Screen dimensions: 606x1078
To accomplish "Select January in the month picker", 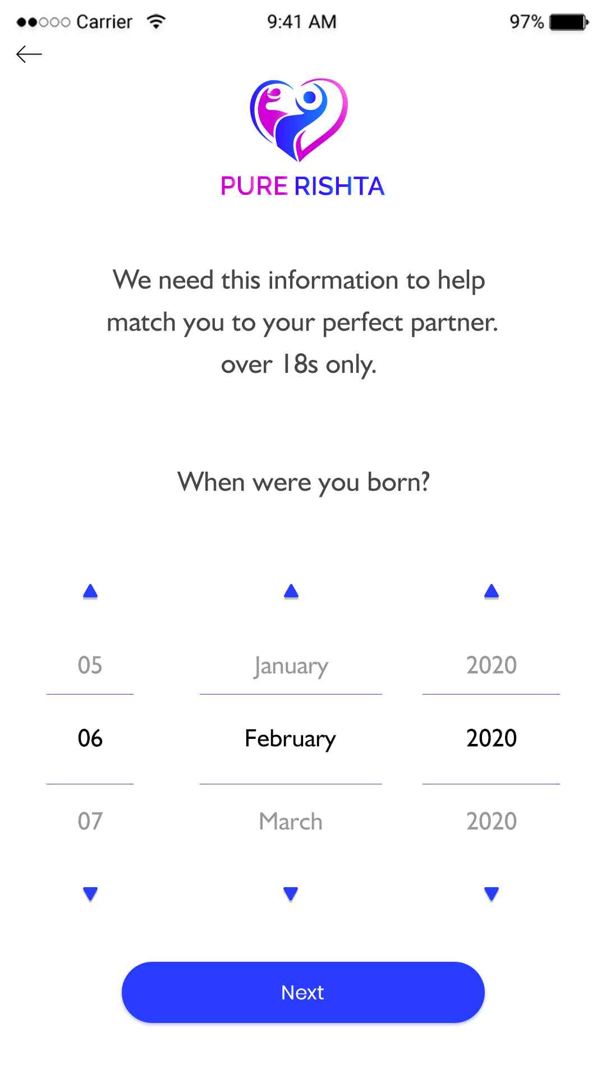I will 290,665.
